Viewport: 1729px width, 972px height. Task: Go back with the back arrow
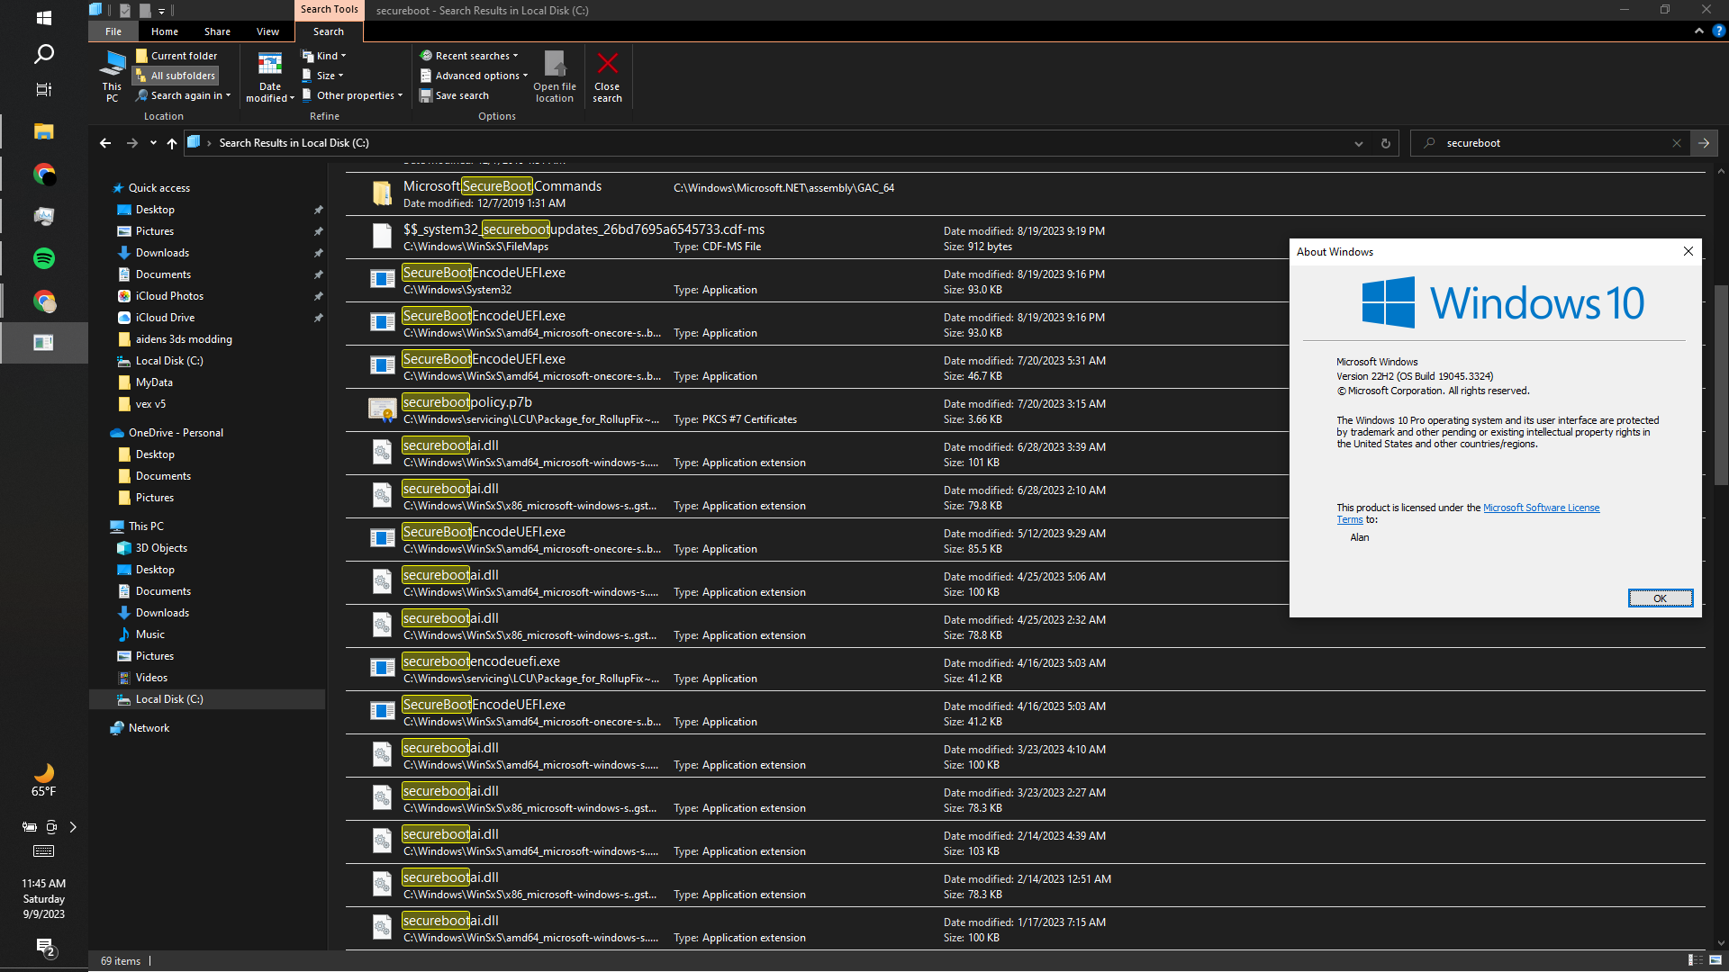click(105, 143)
